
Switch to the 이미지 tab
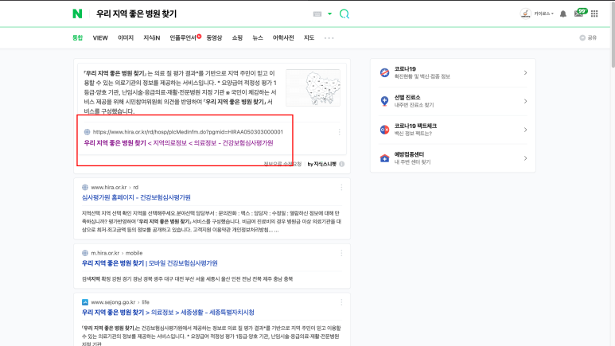coord(126,37)
